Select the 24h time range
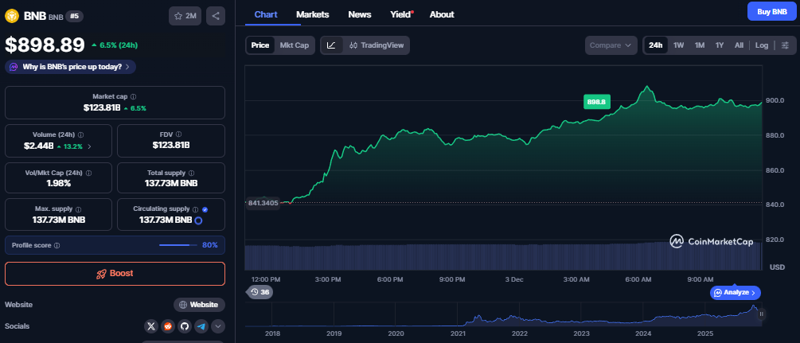The image size is (800, 343). (656, 45)
